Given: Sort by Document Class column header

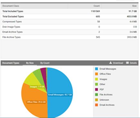Looking at the screenshot, I should click(x=11, y=6).
